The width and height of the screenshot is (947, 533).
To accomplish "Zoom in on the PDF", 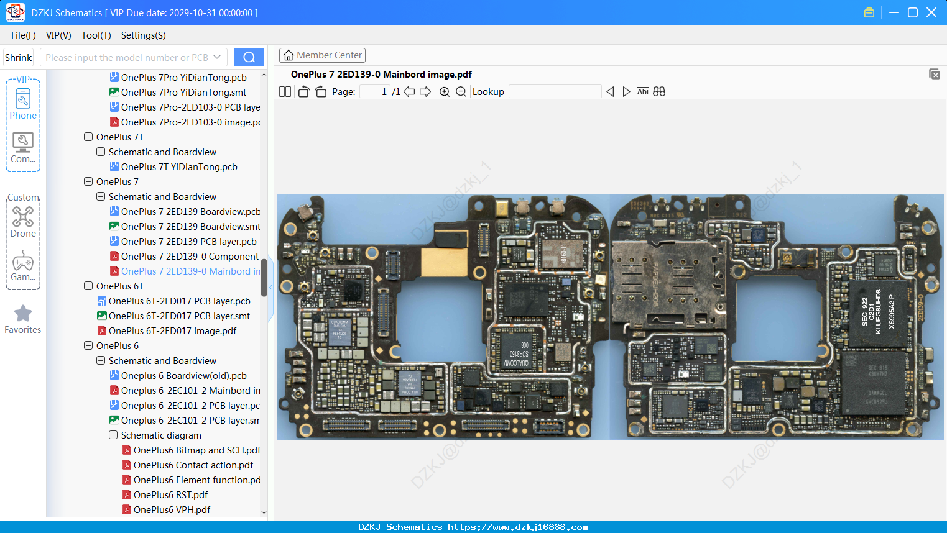I will (445, 92).
